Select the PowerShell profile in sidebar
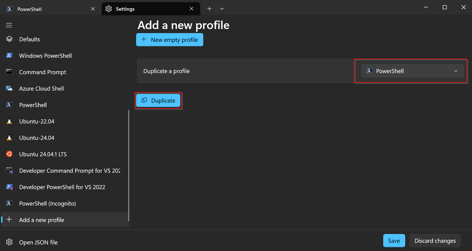 [x=65, y=105]
